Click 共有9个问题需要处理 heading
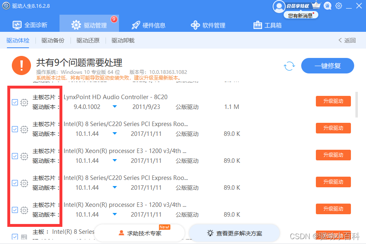Image resolution: width=366 pixels, height=244 pixels. [79, 63]
